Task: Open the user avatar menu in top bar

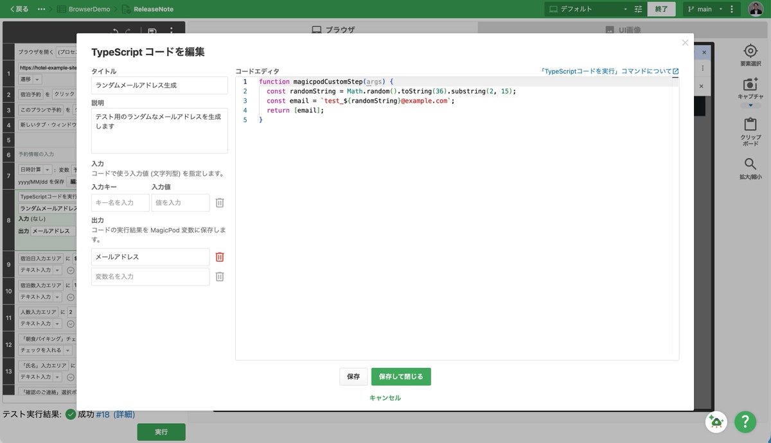Action: point(756,8)
